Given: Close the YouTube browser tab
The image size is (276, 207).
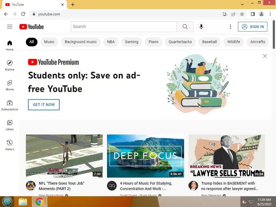Looking at the screenshot, I should [x=63, y=5].
